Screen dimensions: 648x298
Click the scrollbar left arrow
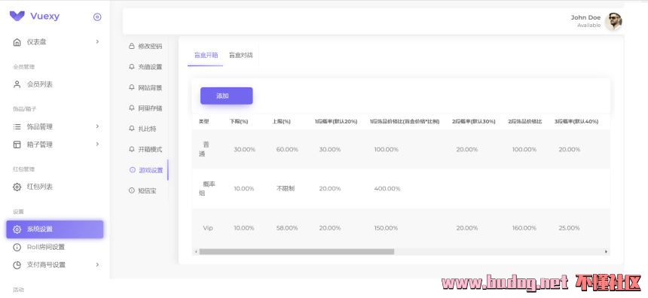pos(196,251)
